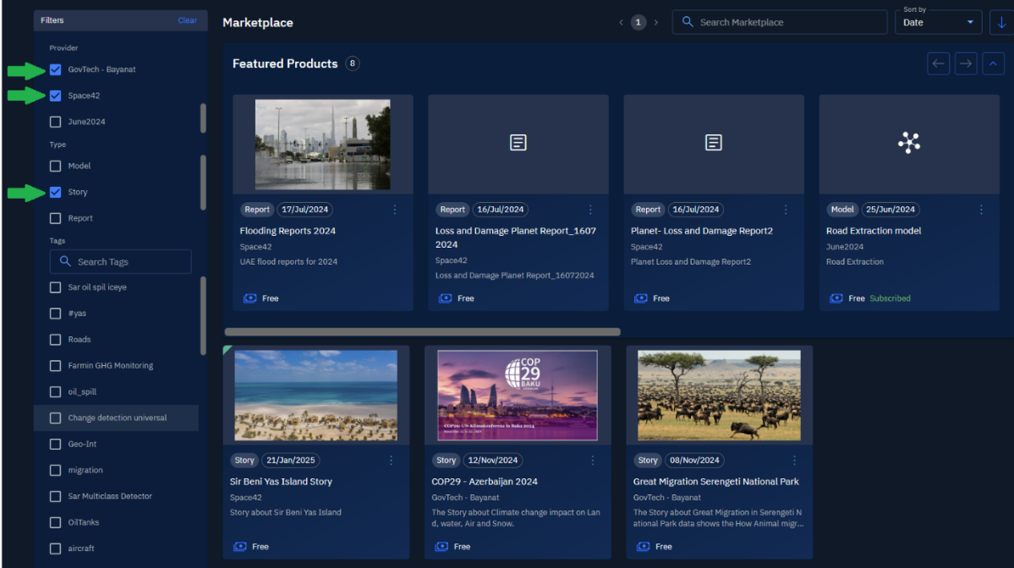
Task: Go to next page arrow in pagination
Action: [655, 23]
